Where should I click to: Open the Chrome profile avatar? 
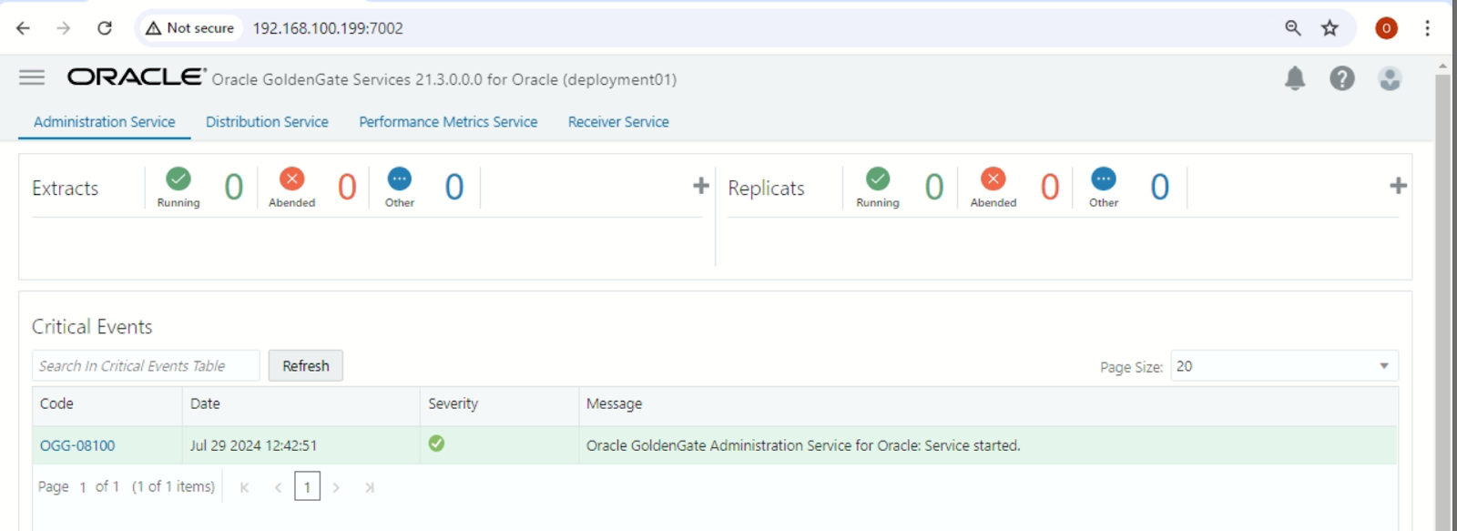[1386, 28]
